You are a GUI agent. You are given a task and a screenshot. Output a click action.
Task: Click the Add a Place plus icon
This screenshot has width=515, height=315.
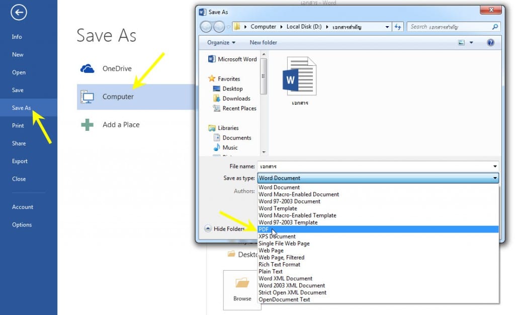[x=87, y=125]
